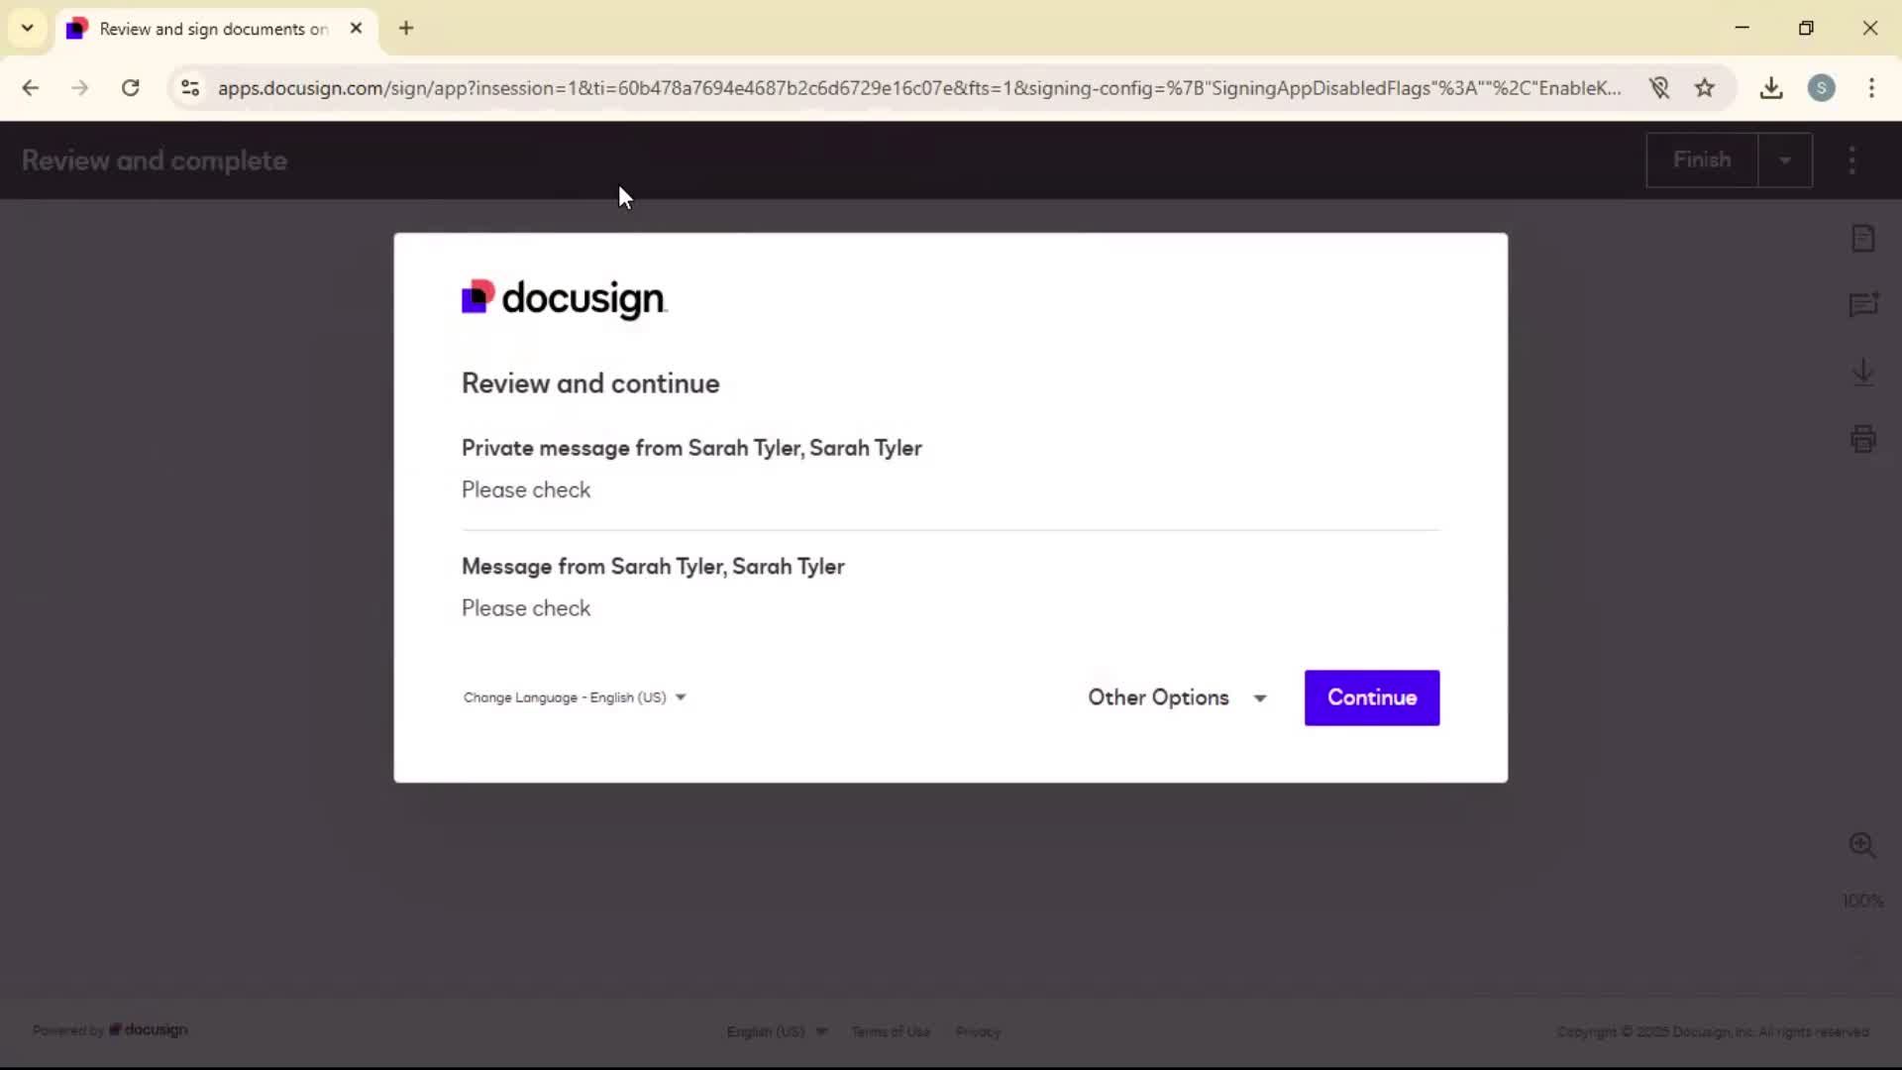Screen dimensions: 1902x1070
Task: Open the Terms of Use link
Action: (x=891, y=1031)
